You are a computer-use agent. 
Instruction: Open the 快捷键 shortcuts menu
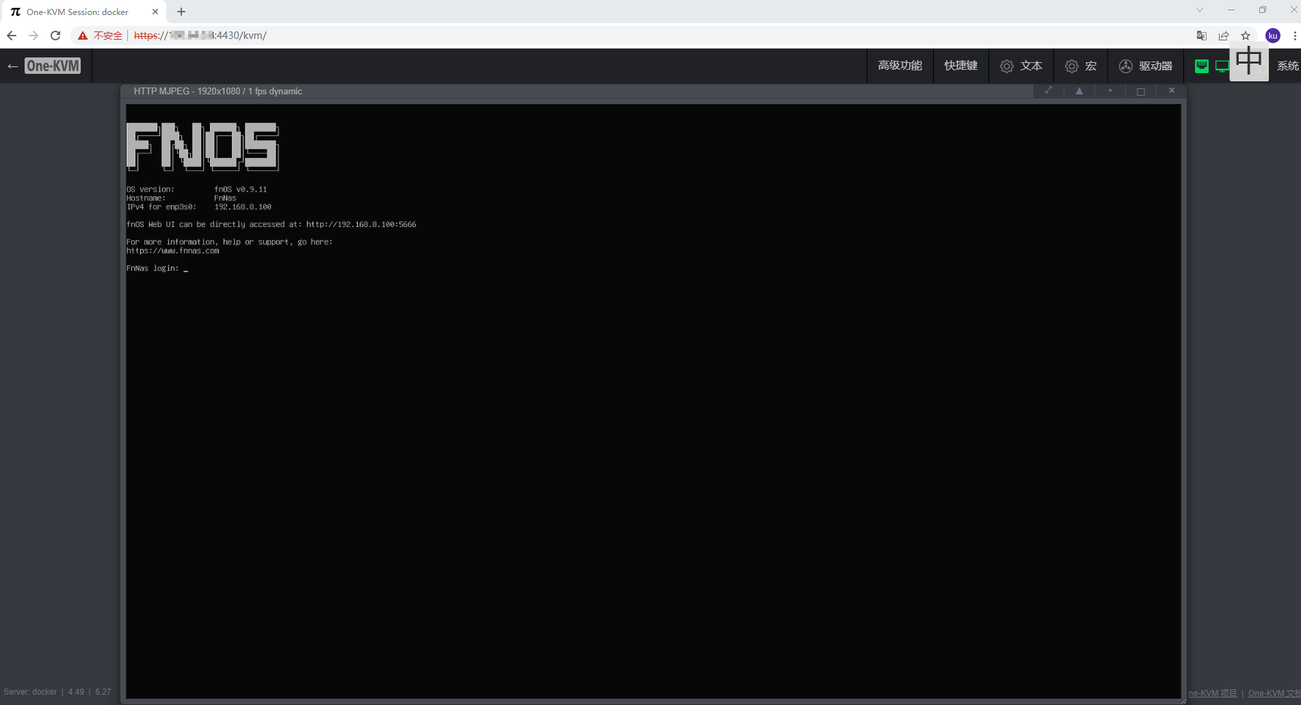coord(960,66)
